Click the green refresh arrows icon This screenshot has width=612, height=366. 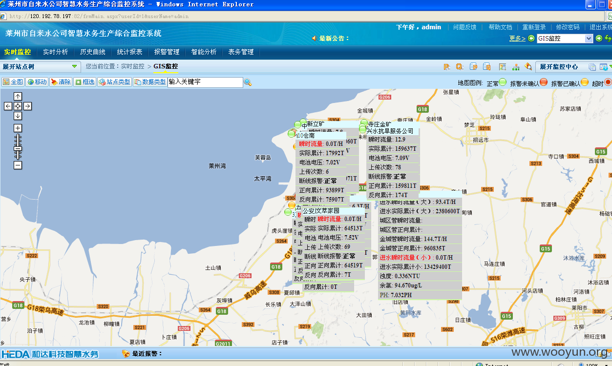(x=608, y=38)
